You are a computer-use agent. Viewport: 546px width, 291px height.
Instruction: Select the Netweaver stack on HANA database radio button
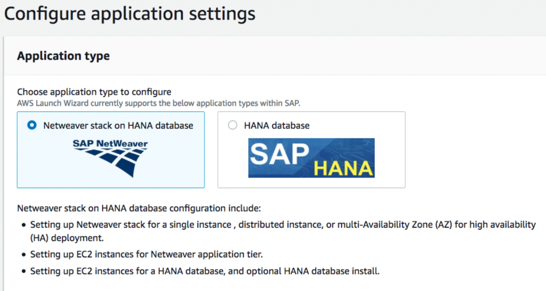[x=32, y=126]
